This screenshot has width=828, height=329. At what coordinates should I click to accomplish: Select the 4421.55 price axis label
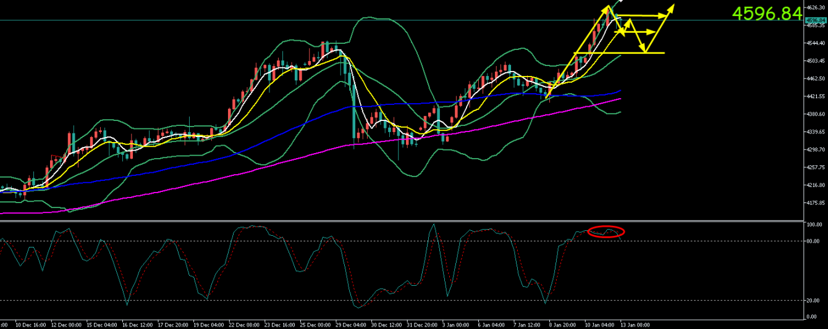click(x=816, y=97)
